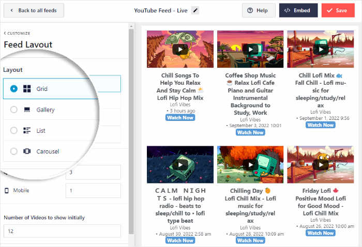The image size is (362, 247).
Task: Click the Grid layout icon
Action: pyautogui.click(x=27, y=89)
